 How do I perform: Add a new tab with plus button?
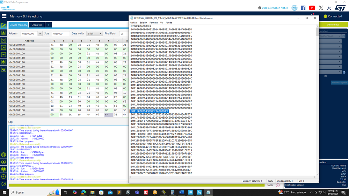[49, 25]
